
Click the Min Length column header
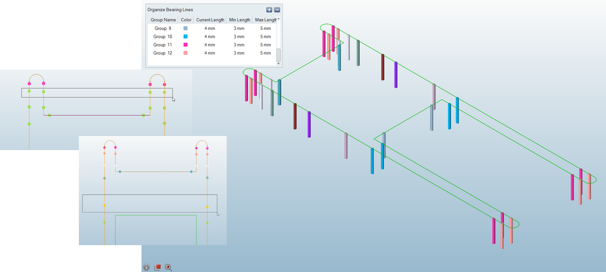[x=240, y=20]
